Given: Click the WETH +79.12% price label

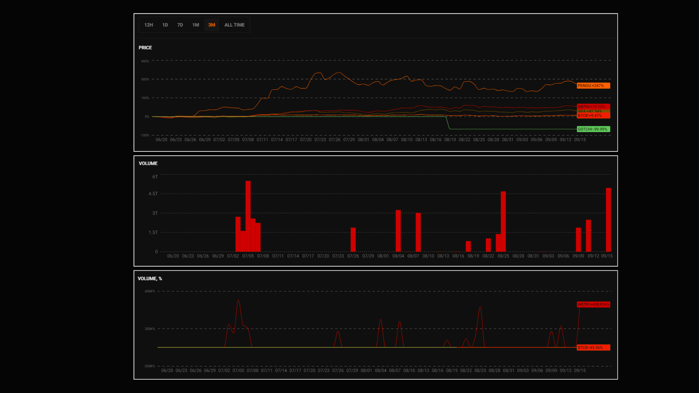Looking at the screenshot, I should [x=593, y=107].
